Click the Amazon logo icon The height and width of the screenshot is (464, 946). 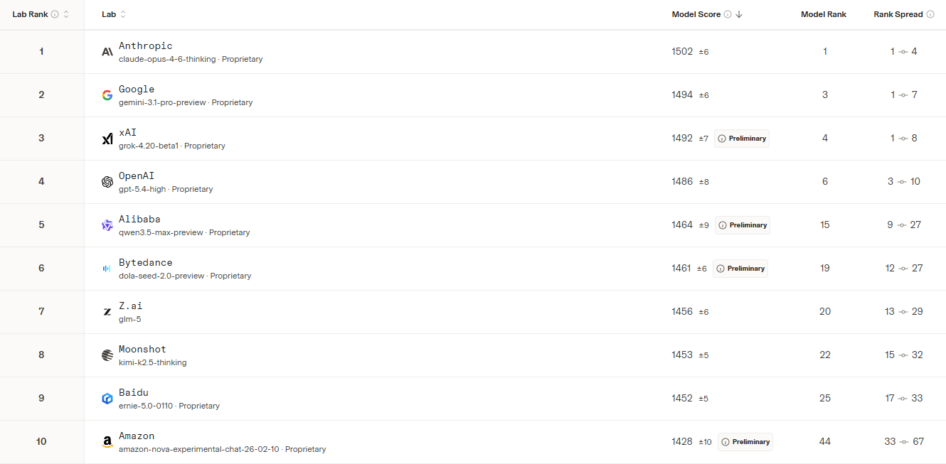pyautogui.click(x=107, y=442)
